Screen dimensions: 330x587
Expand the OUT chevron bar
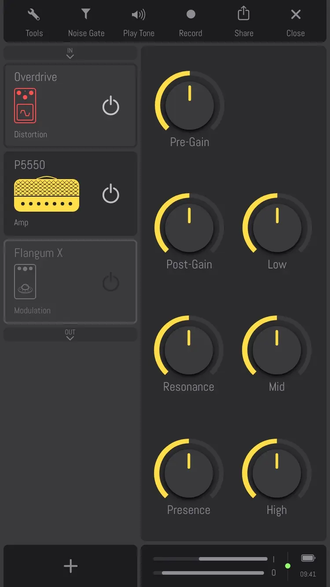click(x=70, y=334)
